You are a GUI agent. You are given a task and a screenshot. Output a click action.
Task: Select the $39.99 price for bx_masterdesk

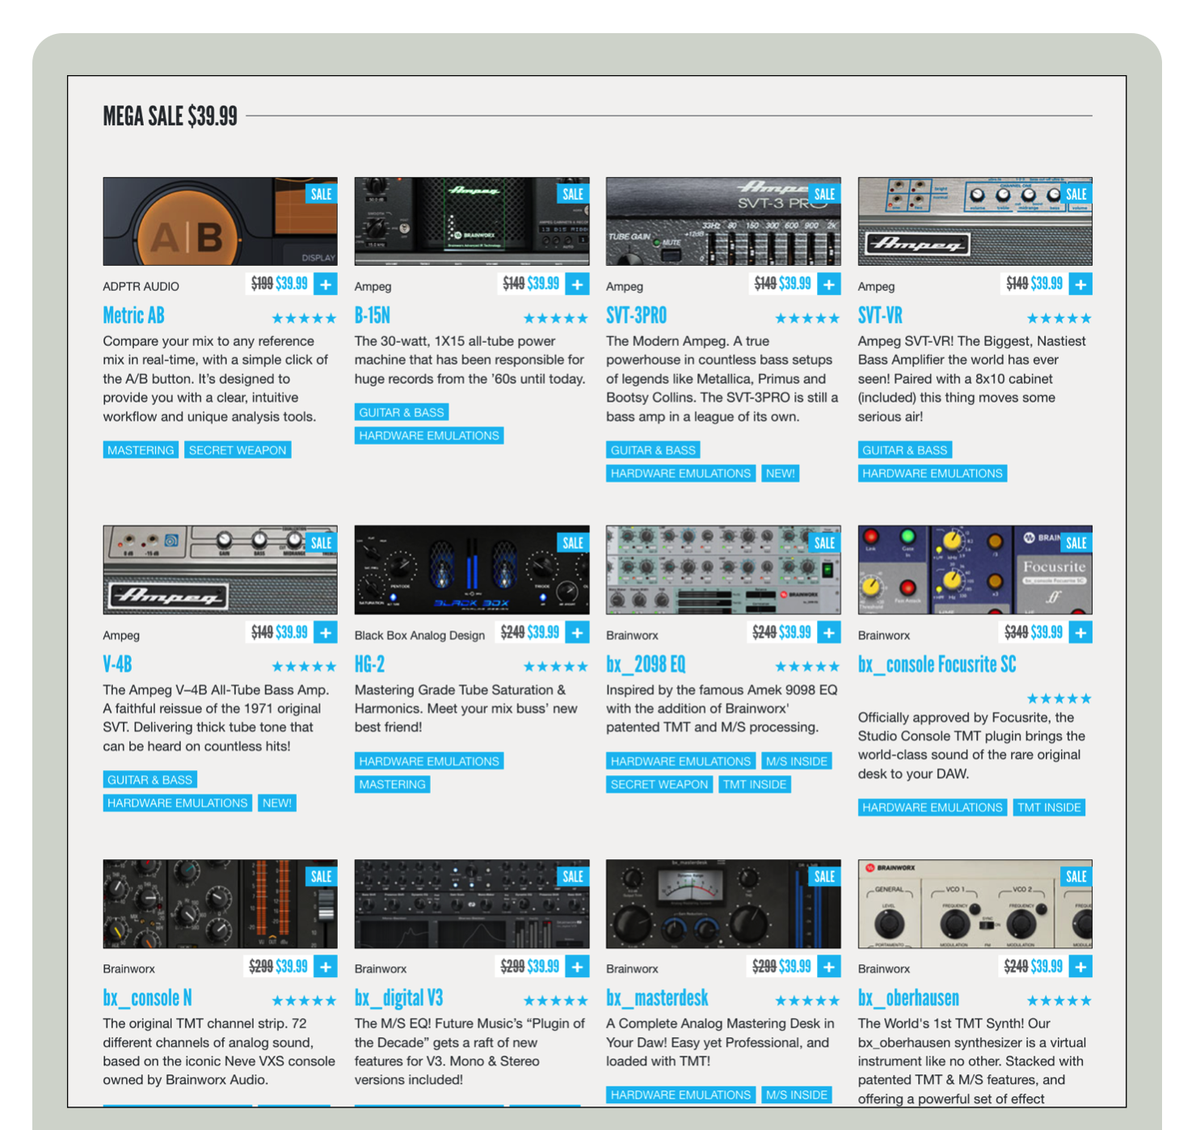(x=795, y=966)
